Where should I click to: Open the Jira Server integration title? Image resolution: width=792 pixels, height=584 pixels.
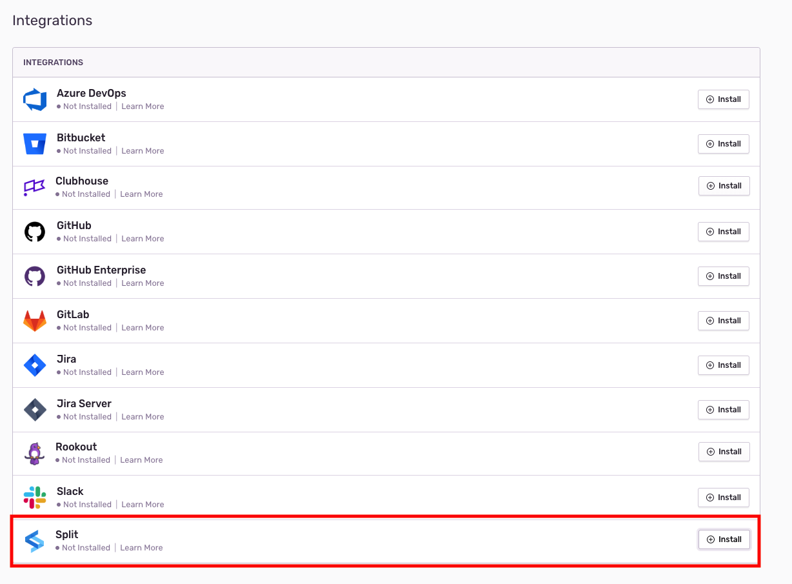click(84, 404)
